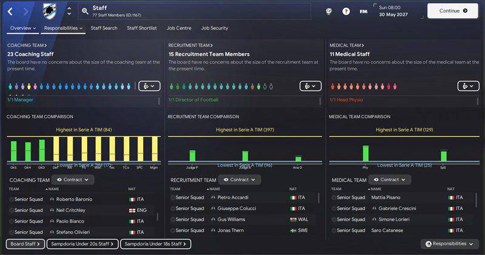Screen dimensions: 485x255
Task: Click 1/1 Manager label
Action: pyautogui.click(x=20, y=100)
